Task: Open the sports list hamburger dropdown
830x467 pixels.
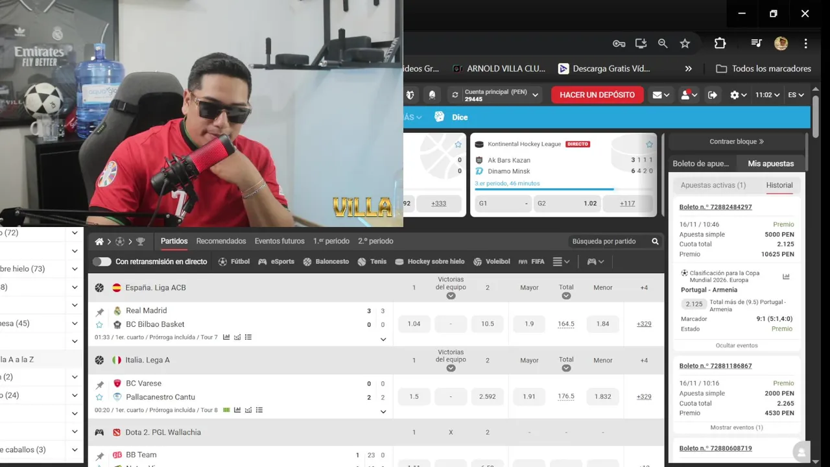Action: (x=561, y=261)
